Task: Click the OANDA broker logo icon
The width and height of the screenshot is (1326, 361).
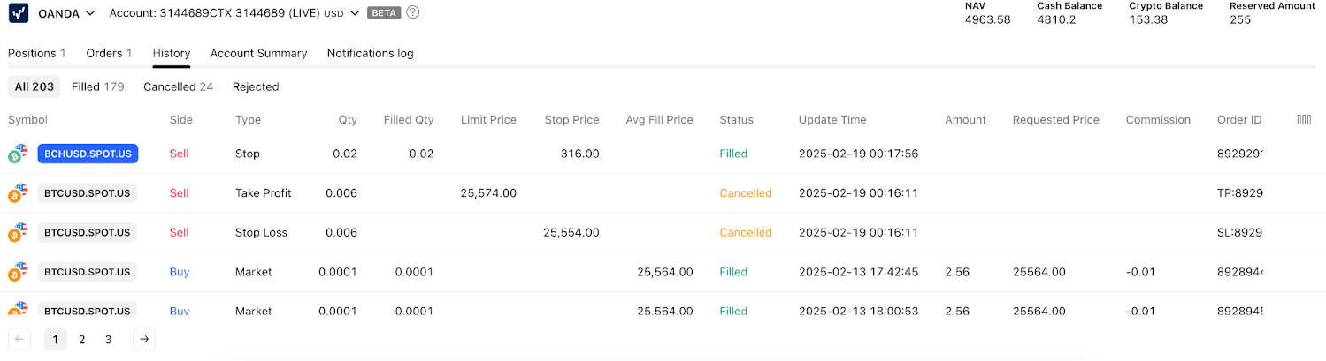Action: [19, 13]
